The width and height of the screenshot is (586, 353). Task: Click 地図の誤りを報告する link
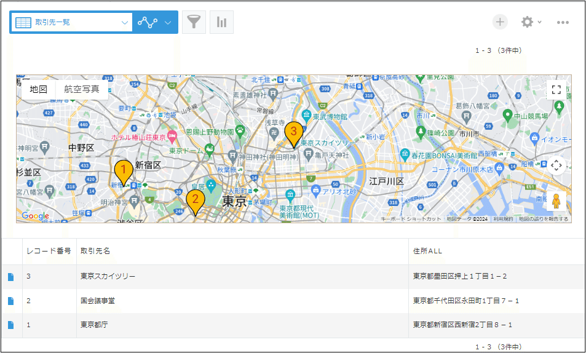click(544, 219)
